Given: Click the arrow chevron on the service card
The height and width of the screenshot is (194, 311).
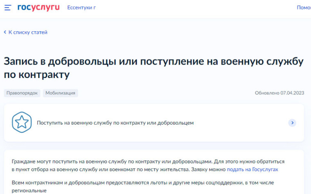Looking at the screenshot, I should pyautogui.click(x=292, y=123).
